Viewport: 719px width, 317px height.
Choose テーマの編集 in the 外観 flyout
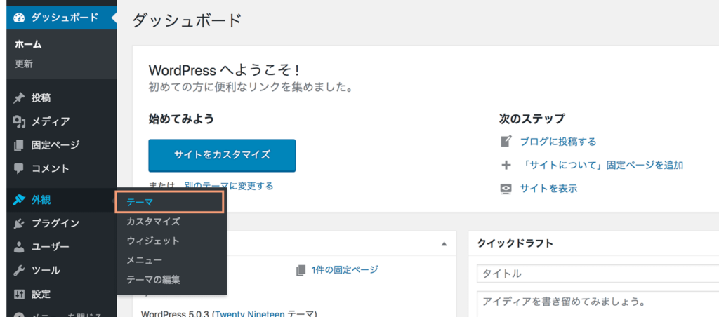pyautogui.click(x=153, y=279)
